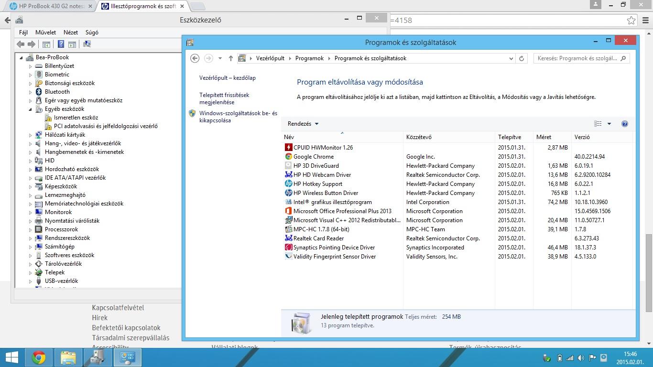Open the Nézet menu
Screen dimensions: 653x367
click(x=71, y=32)
